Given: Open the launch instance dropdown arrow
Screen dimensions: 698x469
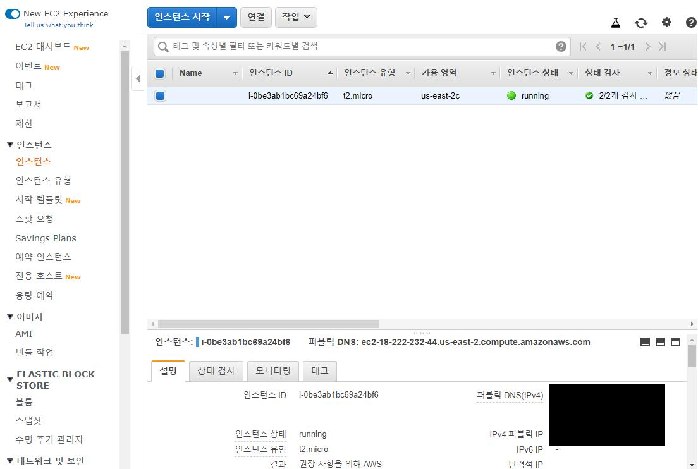Looking at the screenshot, I should (226, 17).
